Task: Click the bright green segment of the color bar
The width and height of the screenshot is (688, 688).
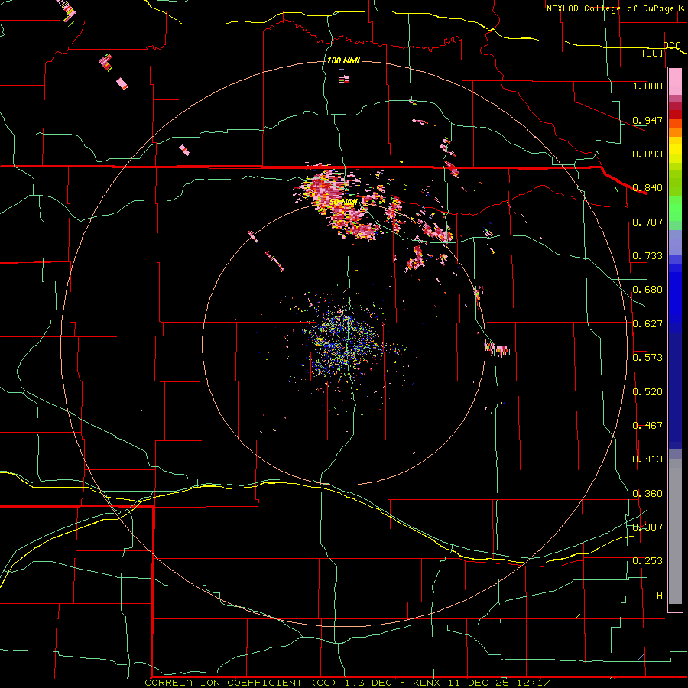Action: pyautogui.click(x=675, y=209)
